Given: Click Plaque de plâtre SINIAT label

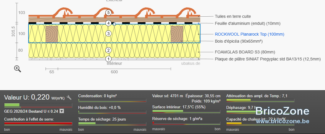Looking at the screenshot, I should click(x=268, y=59).
